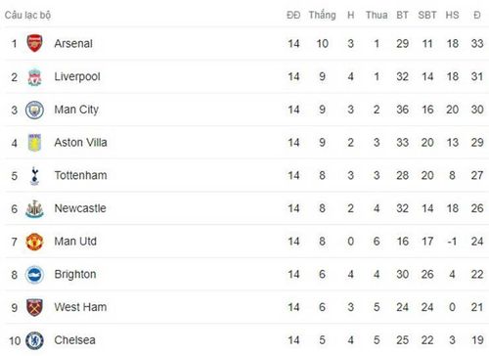Click the Câu lạc bộ column header
Screen dimensions: 489x356
(x=27, y=15)
